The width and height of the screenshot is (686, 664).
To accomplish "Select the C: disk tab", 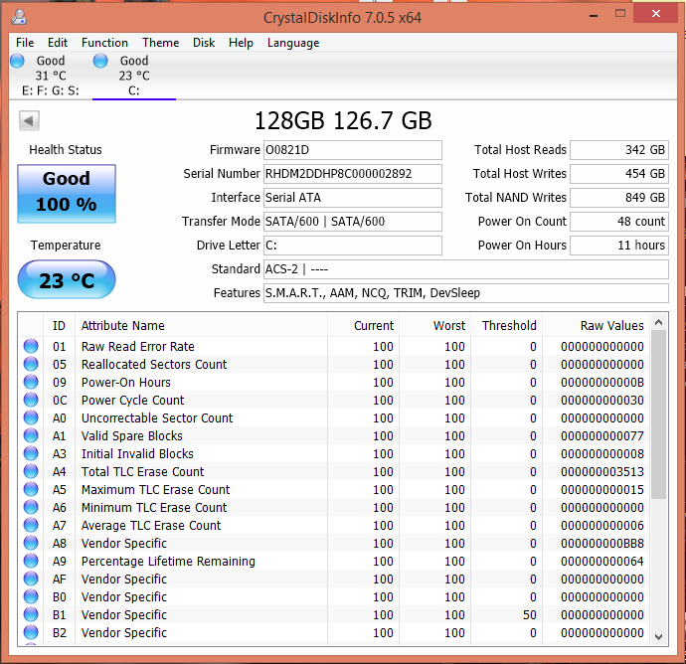I will [x=134, y=76].
